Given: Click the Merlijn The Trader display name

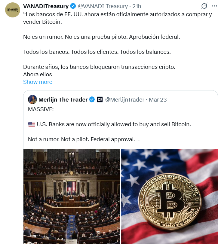Looking at the screenshot, I should (x=63, y=99).
